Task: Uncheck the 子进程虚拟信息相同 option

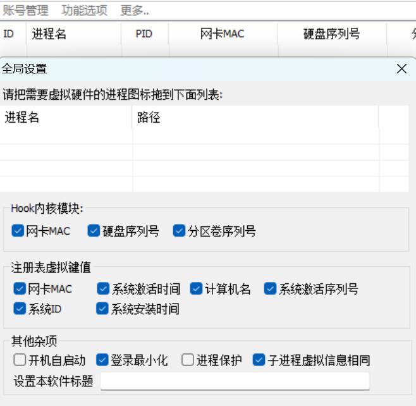Action: click(x=259, y=360)
